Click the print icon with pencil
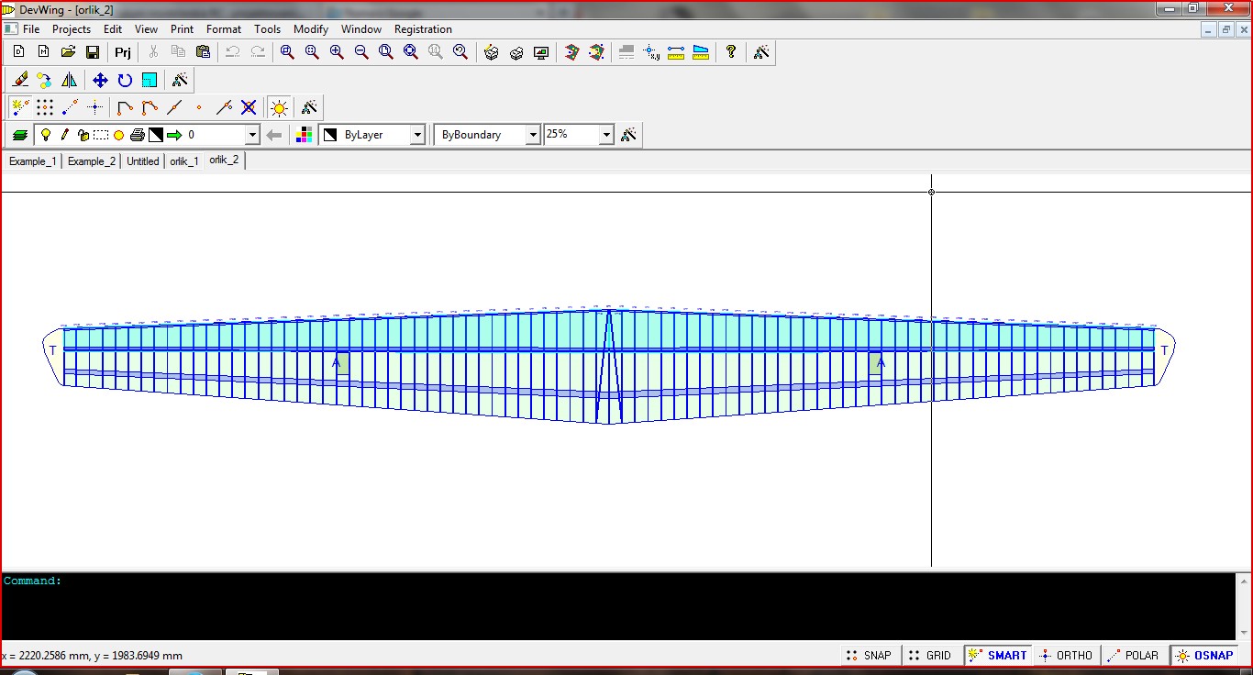This screenshot has width=1253, height=675. pyautogui.click(x=492, y=52)
